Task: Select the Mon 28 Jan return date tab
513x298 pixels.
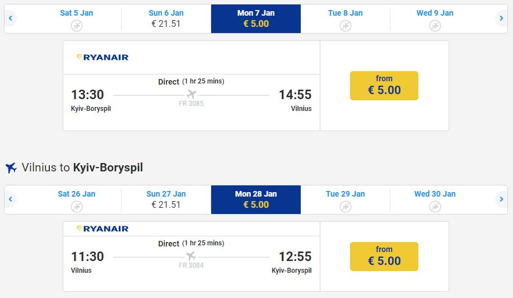Action: (x=256, y=199)
